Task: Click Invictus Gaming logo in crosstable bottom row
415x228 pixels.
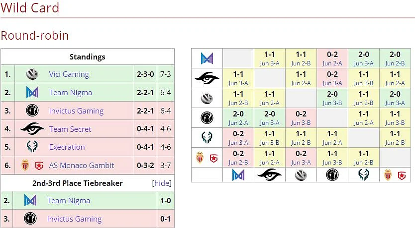Action: point(332,175)
